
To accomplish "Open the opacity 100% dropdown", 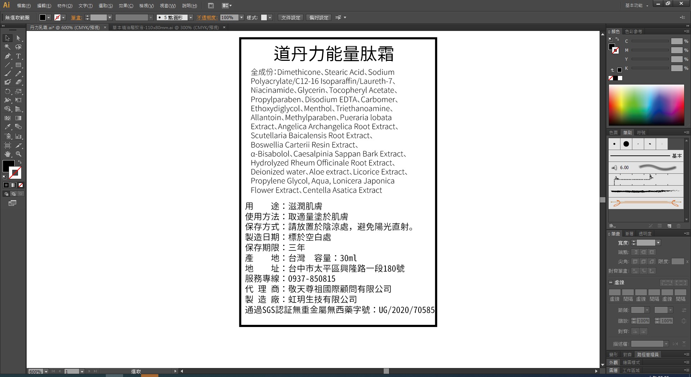I will [x=241, y=18].
